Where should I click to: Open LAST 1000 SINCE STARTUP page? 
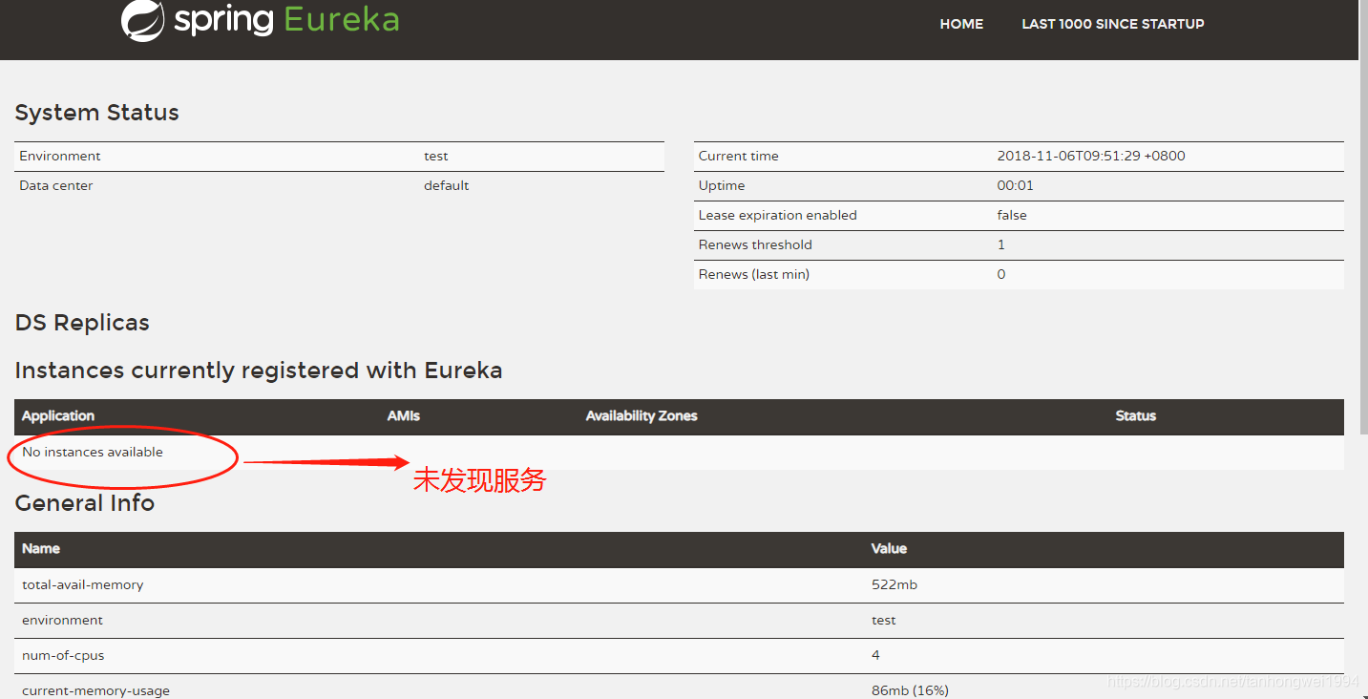click(x=1113, y=24)
